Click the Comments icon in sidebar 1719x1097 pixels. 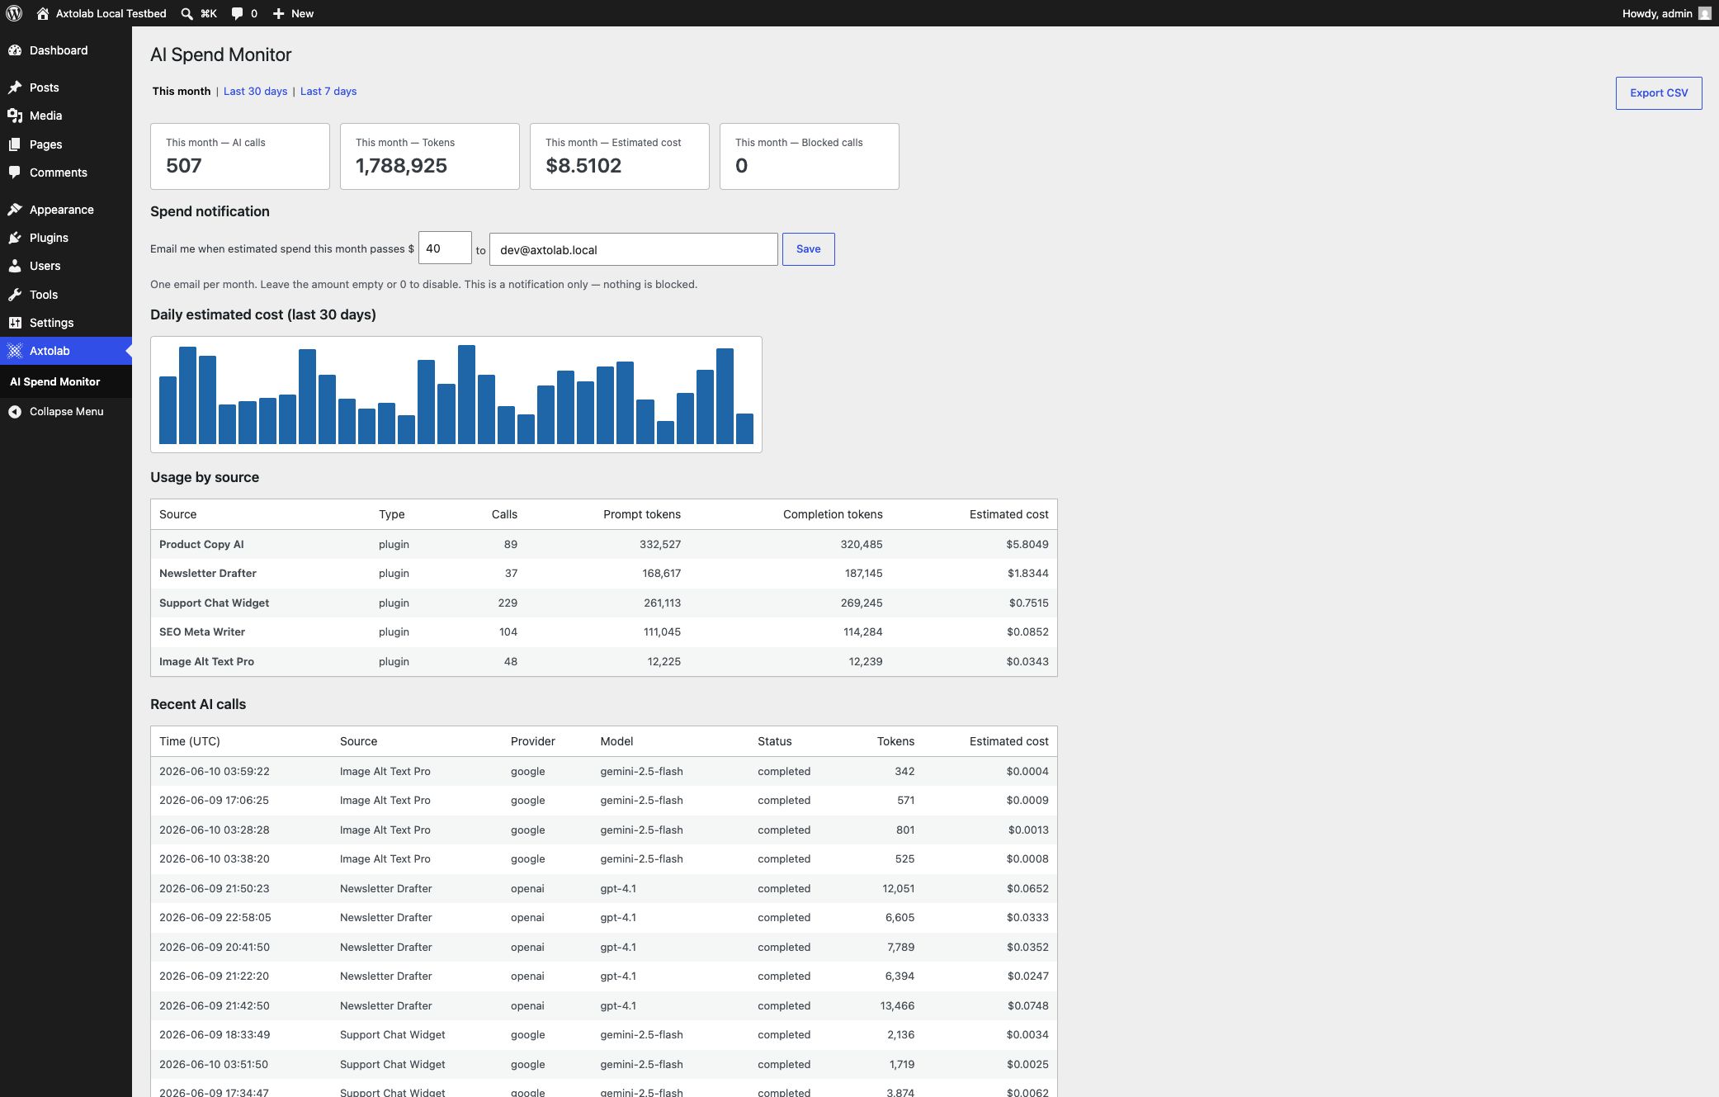(15, 173)
